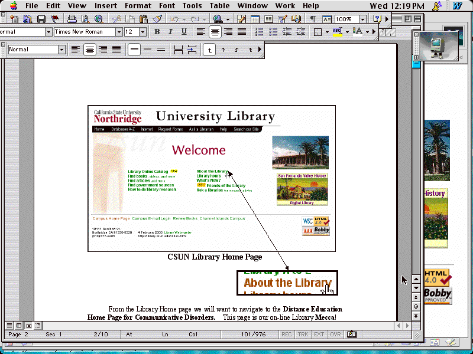The width and height of the screenshot is (473, 354).
Task: Toggle Show/Hide paragraph marks
Action: tap(313, 19)
